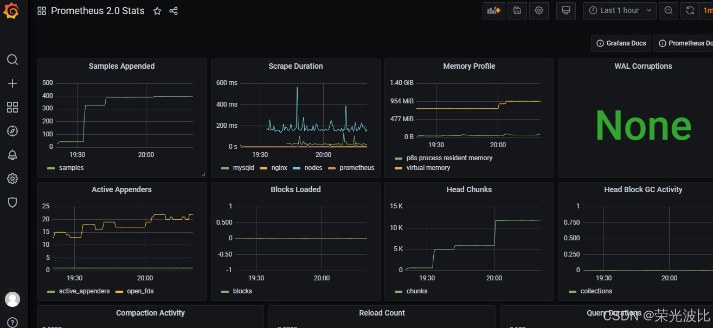Refresh the dashboard
This screenshot has height=328, width=713.
(690, 10)
